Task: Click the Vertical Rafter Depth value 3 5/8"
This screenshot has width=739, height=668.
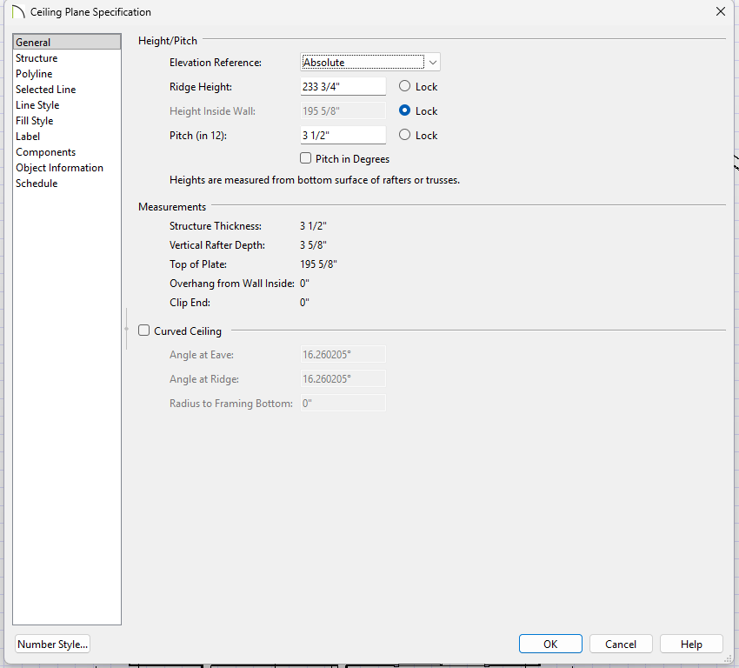Action: point(313,245)
